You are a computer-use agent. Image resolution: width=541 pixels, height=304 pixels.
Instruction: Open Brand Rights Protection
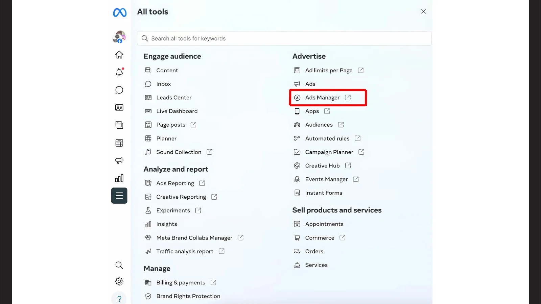pyautogui.click(x=188, y=296)
